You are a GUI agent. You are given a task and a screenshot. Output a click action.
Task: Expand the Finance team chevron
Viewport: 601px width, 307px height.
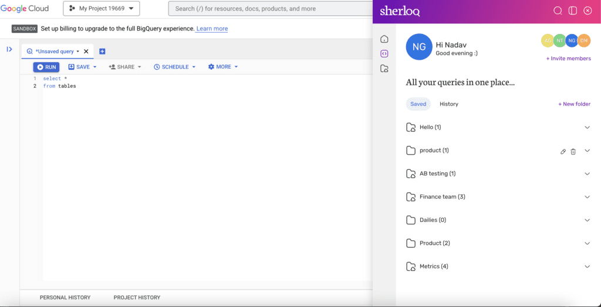pos(587,197)
